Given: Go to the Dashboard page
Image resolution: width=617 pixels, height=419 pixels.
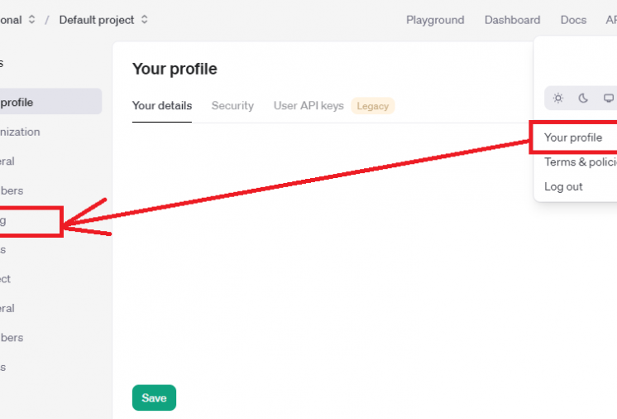Looking at the screenshot, I should tap(512, 20).
